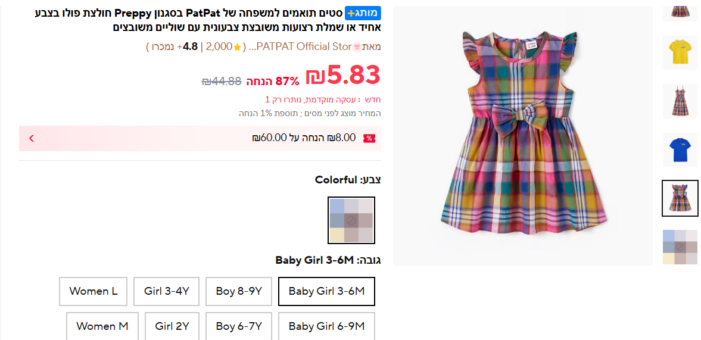Select the Women L size option
Image resolution: width=701 pixels, height=340 pixels.
93,291
